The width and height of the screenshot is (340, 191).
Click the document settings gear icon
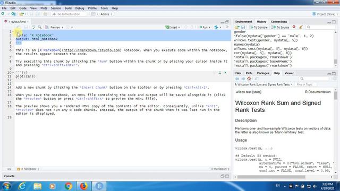(x=68, y=27)
